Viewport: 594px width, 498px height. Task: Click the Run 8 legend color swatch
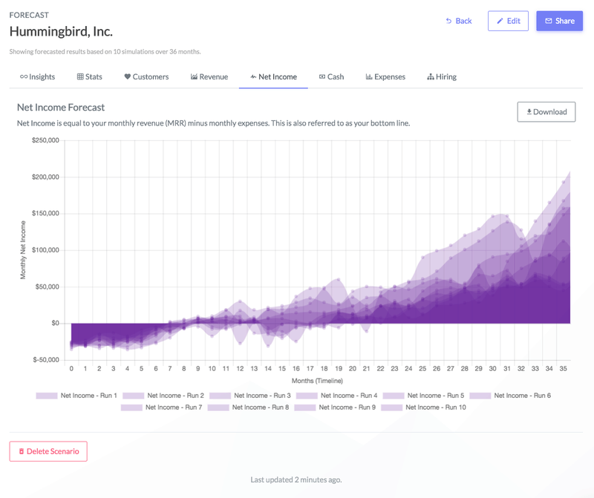218,407
